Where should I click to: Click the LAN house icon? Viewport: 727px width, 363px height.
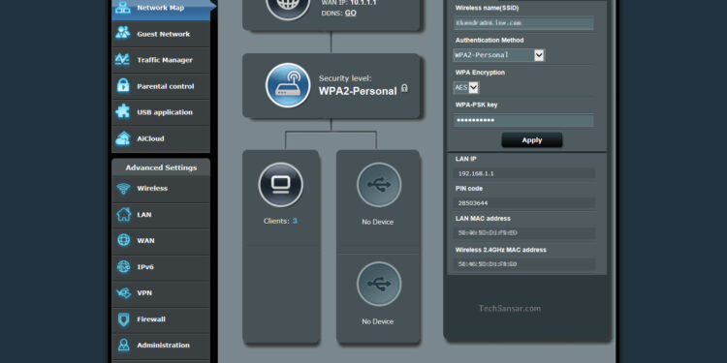coord(123,214)
